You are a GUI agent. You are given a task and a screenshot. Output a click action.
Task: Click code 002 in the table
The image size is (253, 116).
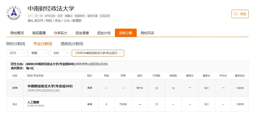coord(15,104)
